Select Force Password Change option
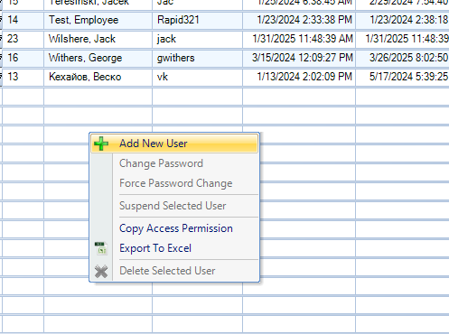The image size is (449, 334). [x=174, y=183]
